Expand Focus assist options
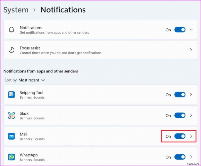The image size is (201, 166). coord(191,50)
